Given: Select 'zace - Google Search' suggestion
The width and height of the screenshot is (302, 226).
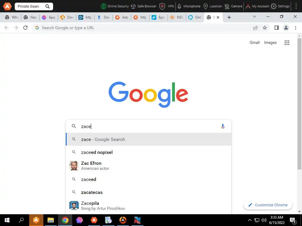Looking at the screenshot, I should click(149, 139).
